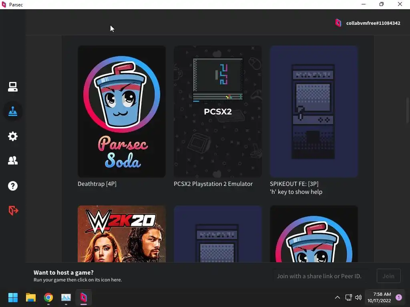The width and height of the screenshot is (410, 307).
Task: Click the red log out icon
Action: (x=13, y=210)
